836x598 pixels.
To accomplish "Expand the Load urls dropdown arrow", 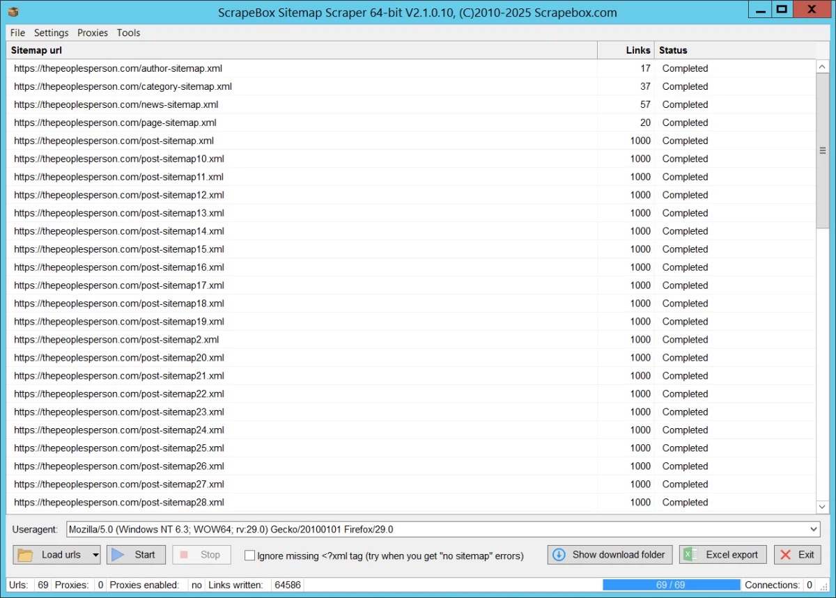I will (95, 555).
